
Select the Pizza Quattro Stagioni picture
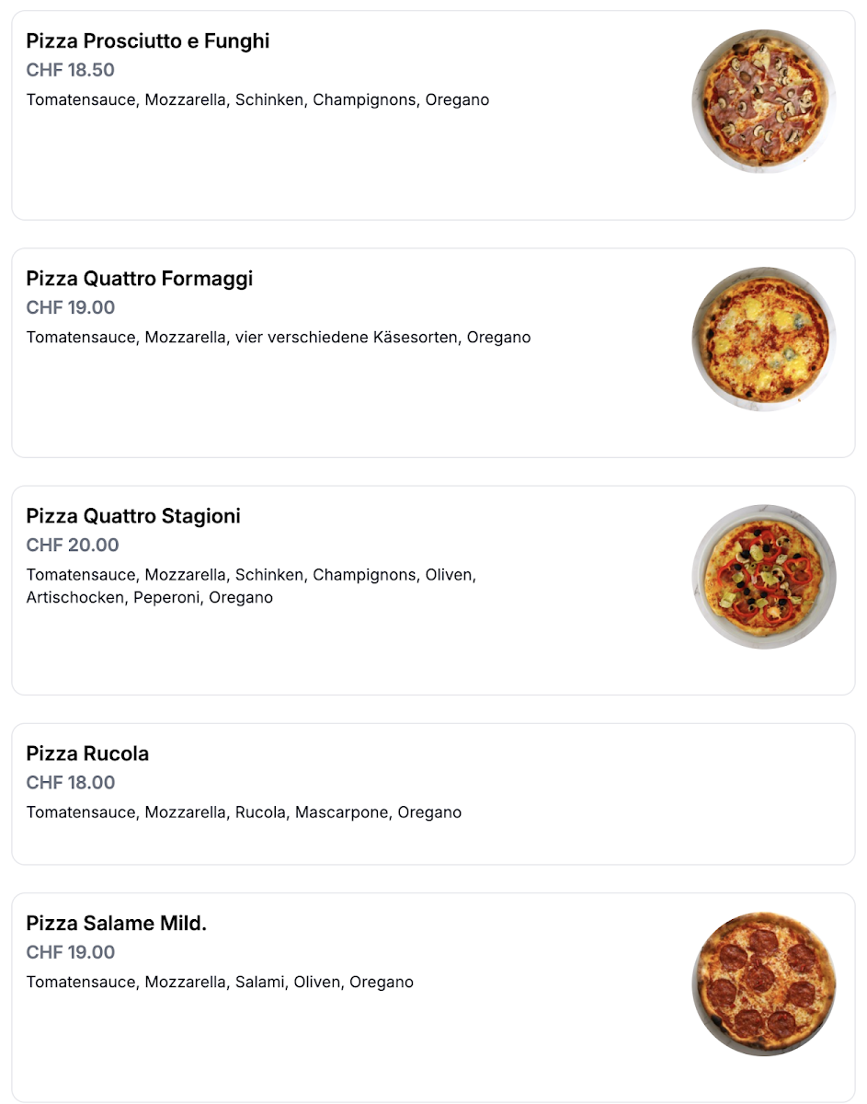tap(763, 577)
